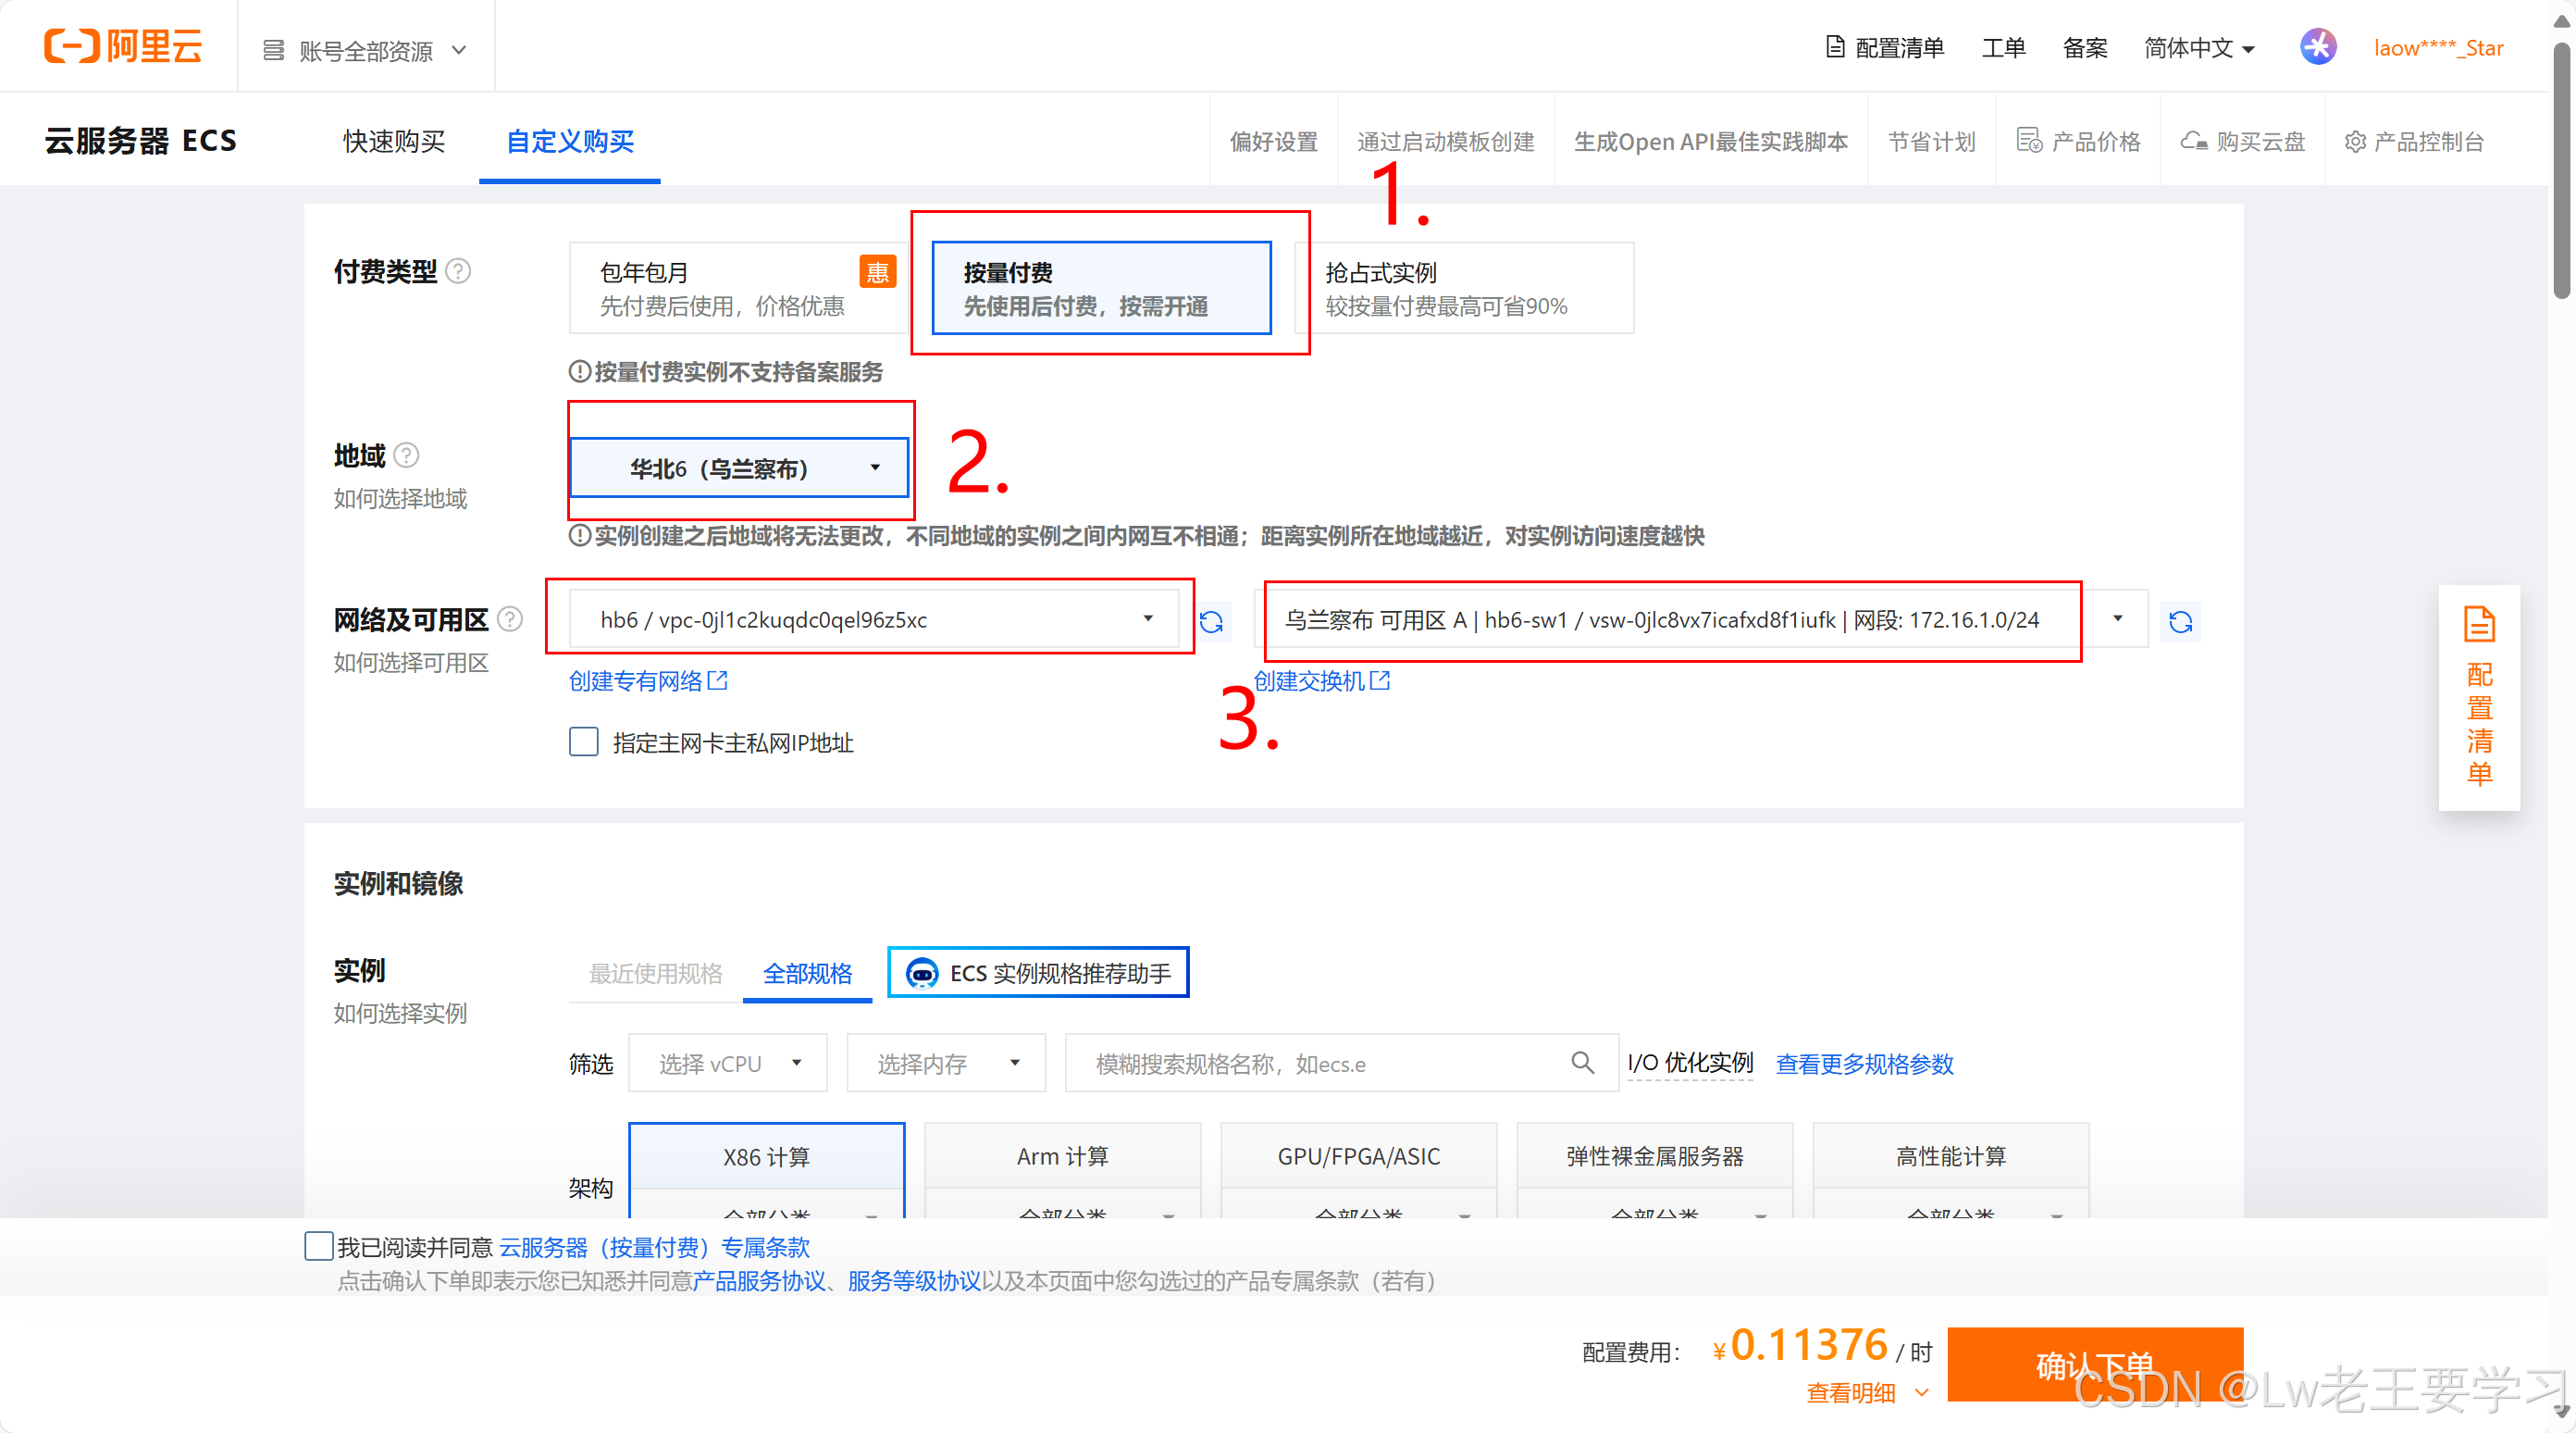Open 创建交换机 link
The image size is (2576, 1433).
(x=1321, y=680)
